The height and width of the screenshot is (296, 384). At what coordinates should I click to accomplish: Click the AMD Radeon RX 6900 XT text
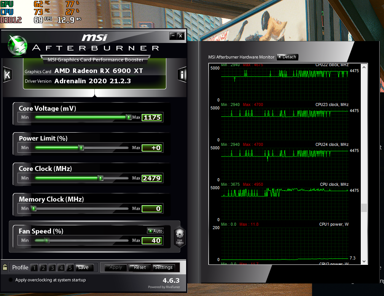[x=99, y=71]
